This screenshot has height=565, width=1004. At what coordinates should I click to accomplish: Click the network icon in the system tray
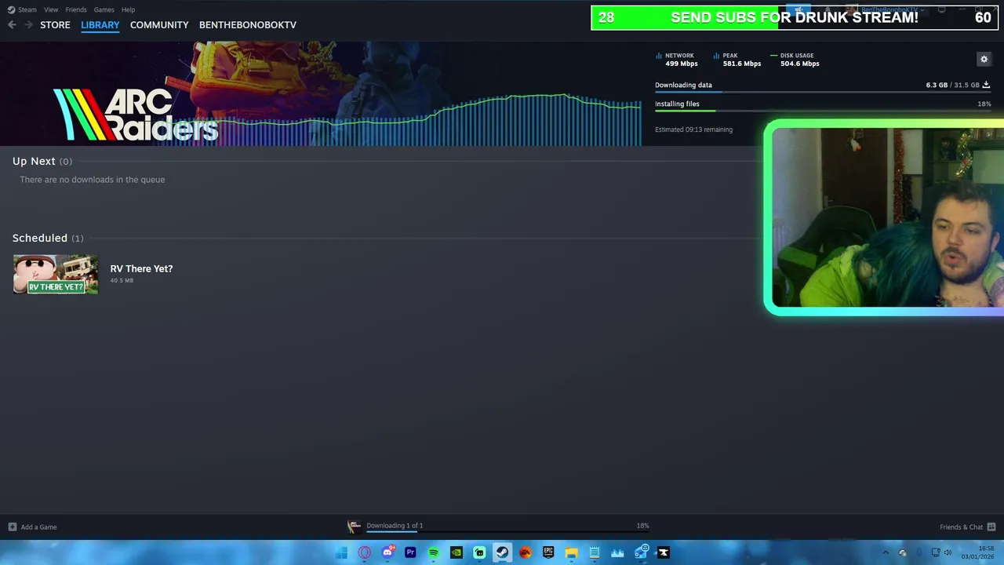click(935, 552)
